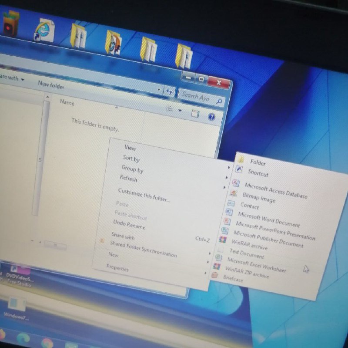Open Sort by submenu in context menu

(131, 158)
